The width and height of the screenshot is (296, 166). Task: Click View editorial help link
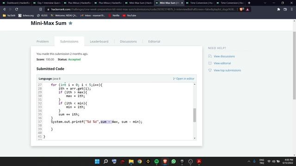point(222,63)
